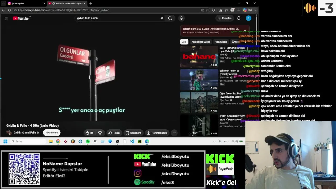The image size is (336, 189).
Task: Like the video with thumbs up
Action: [89, 133]
